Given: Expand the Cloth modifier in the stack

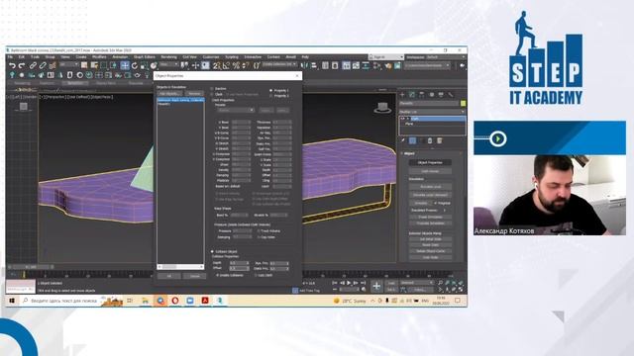Looking at the screenshot, I should pyautogui.click(x=407, y=119).
